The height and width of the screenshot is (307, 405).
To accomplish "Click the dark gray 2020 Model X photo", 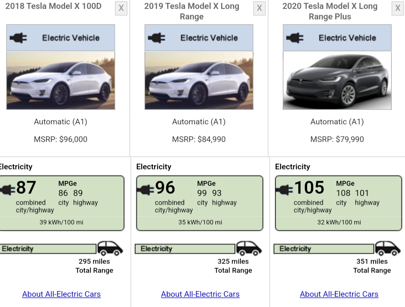I will pyautogui.click(x=337, y=81).
